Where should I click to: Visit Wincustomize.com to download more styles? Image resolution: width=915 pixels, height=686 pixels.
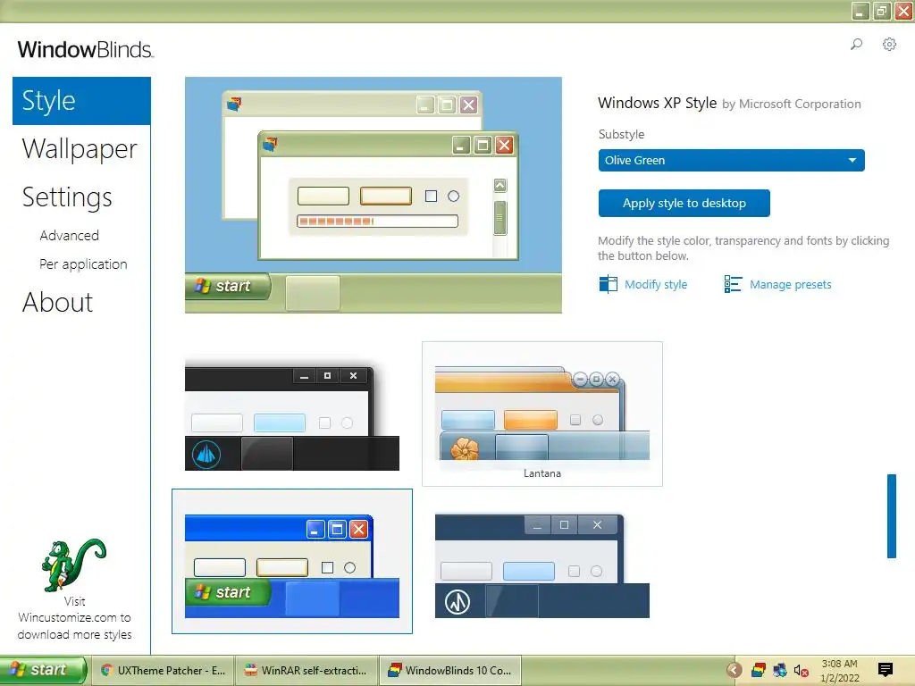click(75, 618)
